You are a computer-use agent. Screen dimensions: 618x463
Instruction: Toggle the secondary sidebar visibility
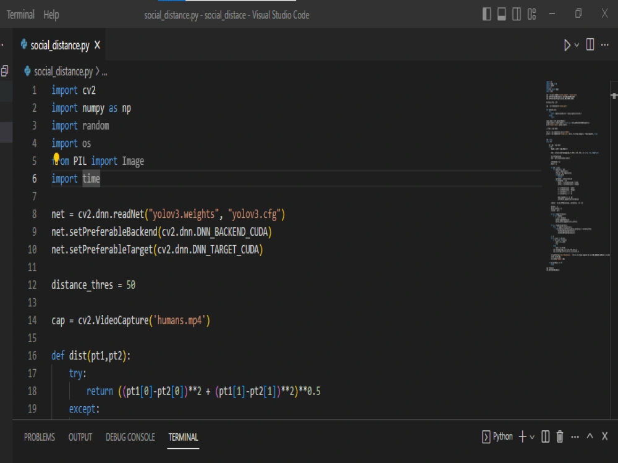coord(516,14)
